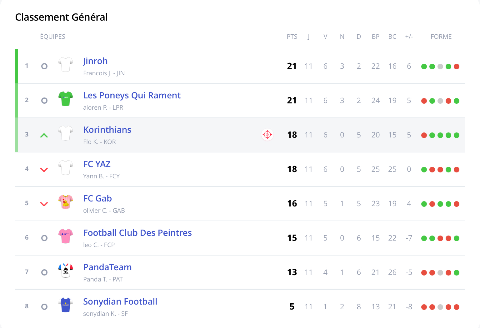Click the PTS column header
Viewport: 480px width, 328px height.
pyautogui.click(x=292, y=37)
